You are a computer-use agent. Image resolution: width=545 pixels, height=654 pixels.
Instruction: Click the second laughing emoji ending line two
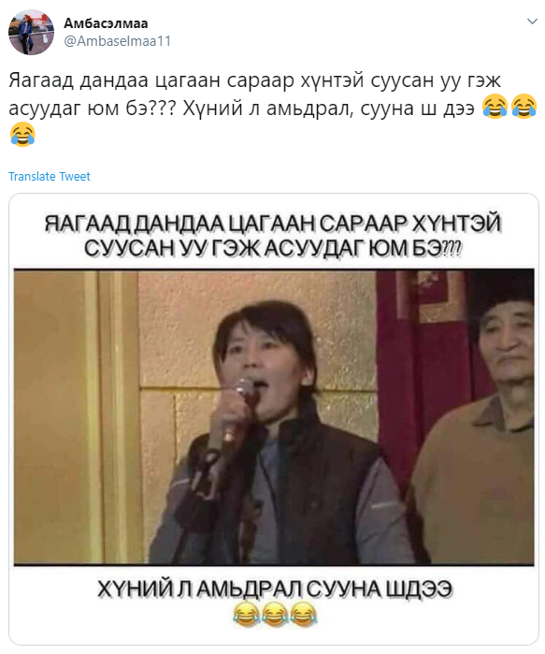click(523, 107)
